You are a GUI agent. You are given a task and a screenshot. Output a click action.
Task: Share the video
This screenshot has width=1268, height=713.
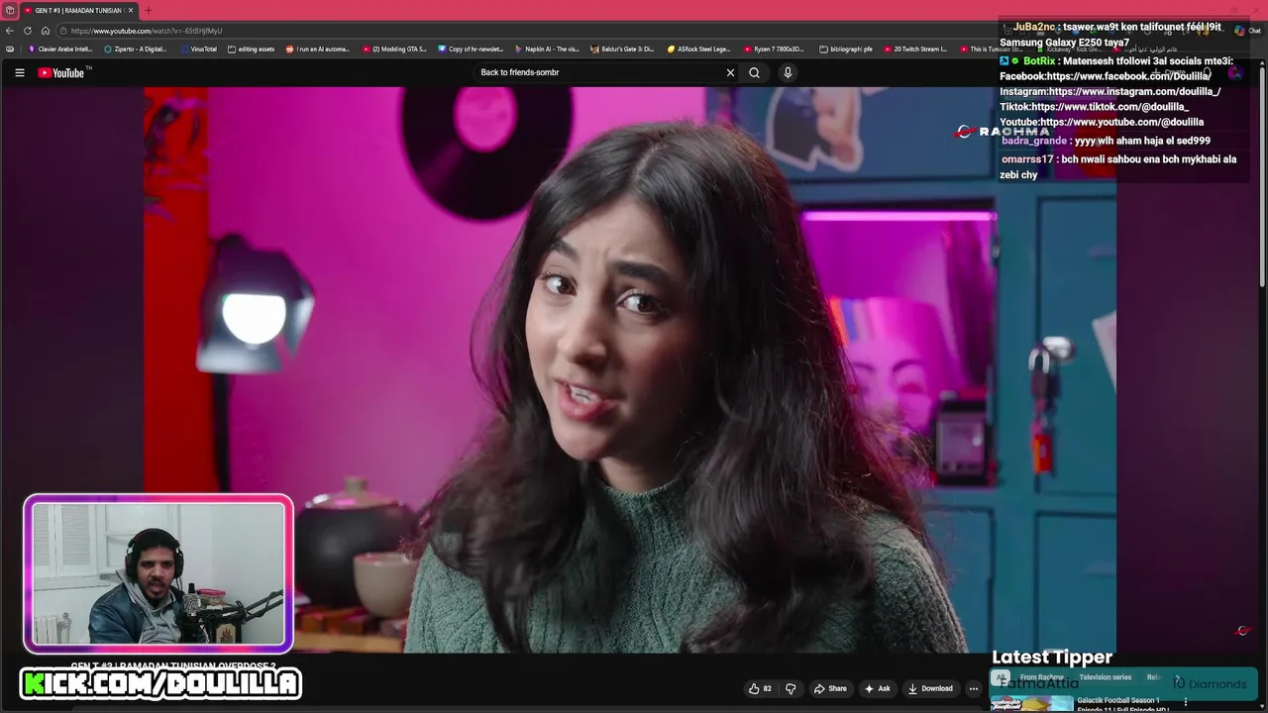coord(830,688)
